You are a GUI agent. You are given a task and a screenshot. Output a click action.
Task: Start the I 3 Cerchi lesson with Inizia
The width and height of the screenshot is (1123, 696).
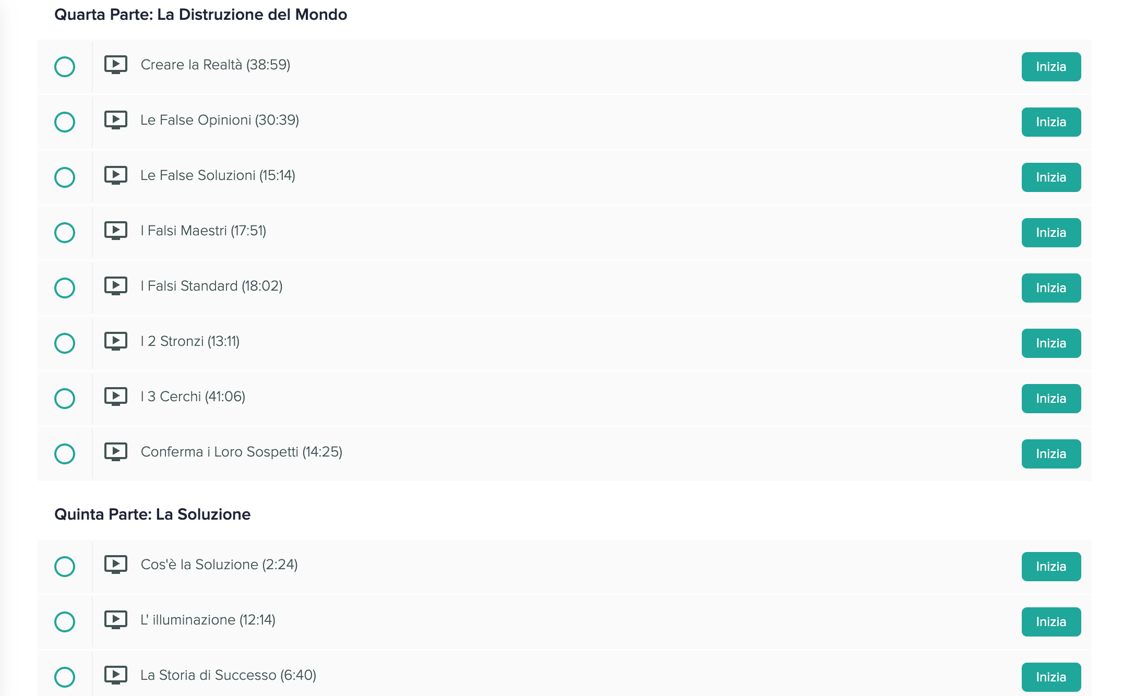click(1051, 399)
